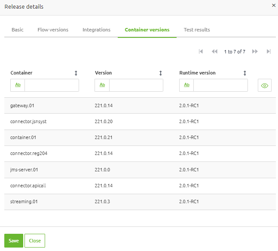Focus the Version filter text field
The height and width of the screenshot is (251, 278).
tap(136, 85)
